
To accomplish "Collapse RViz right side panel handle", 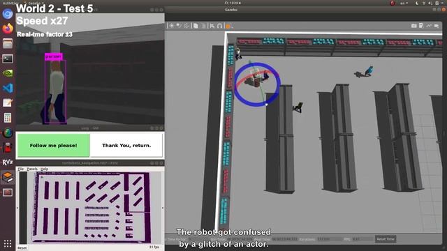I will click(x=163, y=208).
